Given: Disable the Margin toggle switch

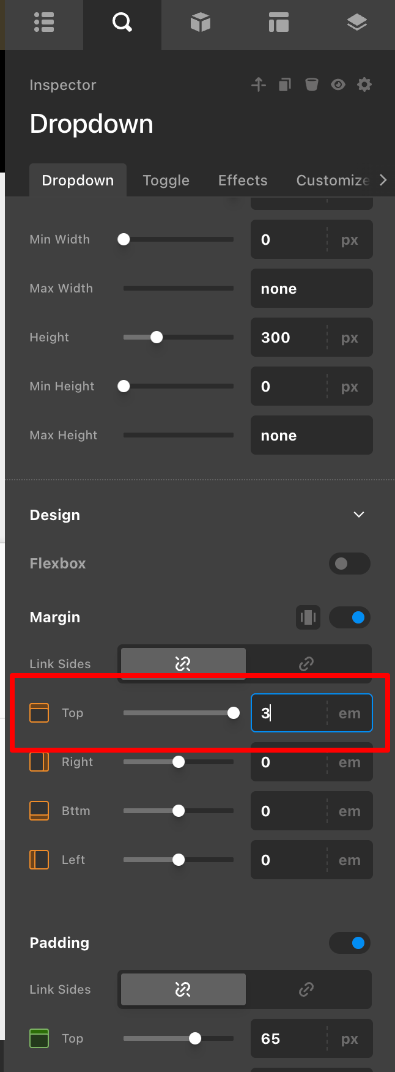Looking at the screenshot, I should tap(350, 617).
